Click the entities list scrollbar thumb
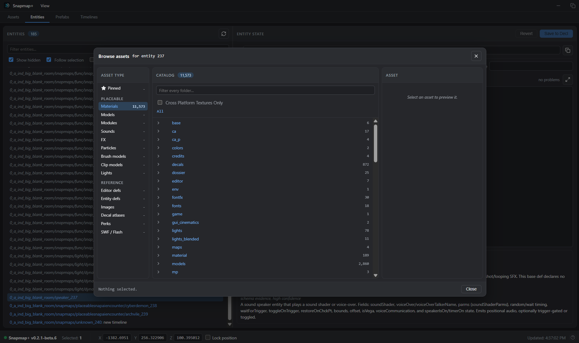579x343 pixels. coord(230,308)
